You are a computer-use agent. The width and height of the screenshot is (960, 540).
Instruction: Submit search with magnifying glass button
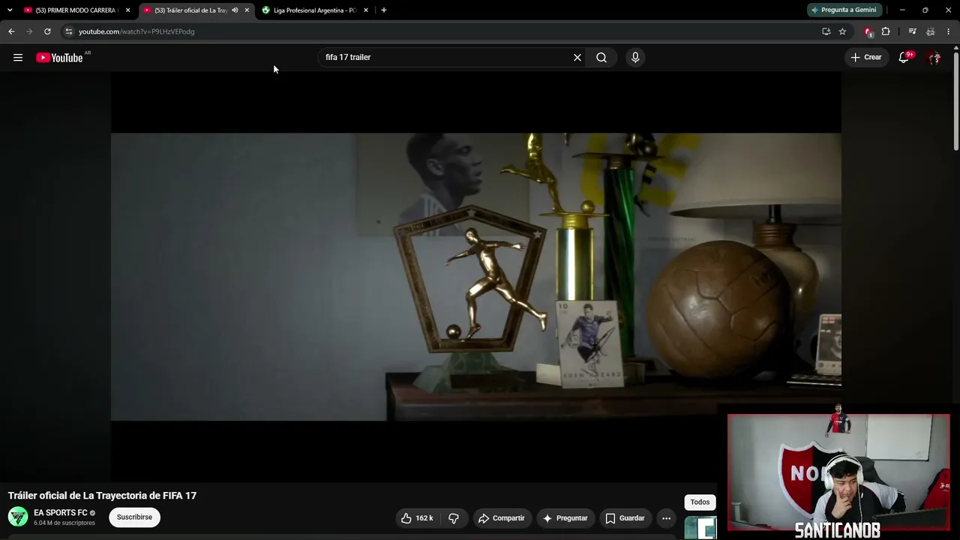click(x=601, y=58)
